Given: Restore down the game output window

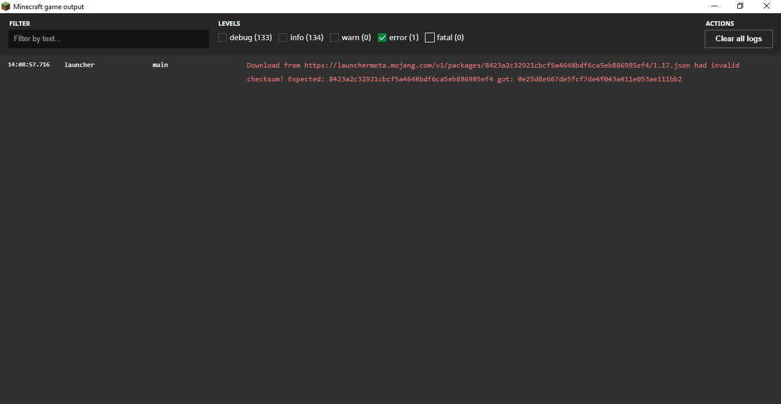Looking at the screenshot, I should (740, 6).
